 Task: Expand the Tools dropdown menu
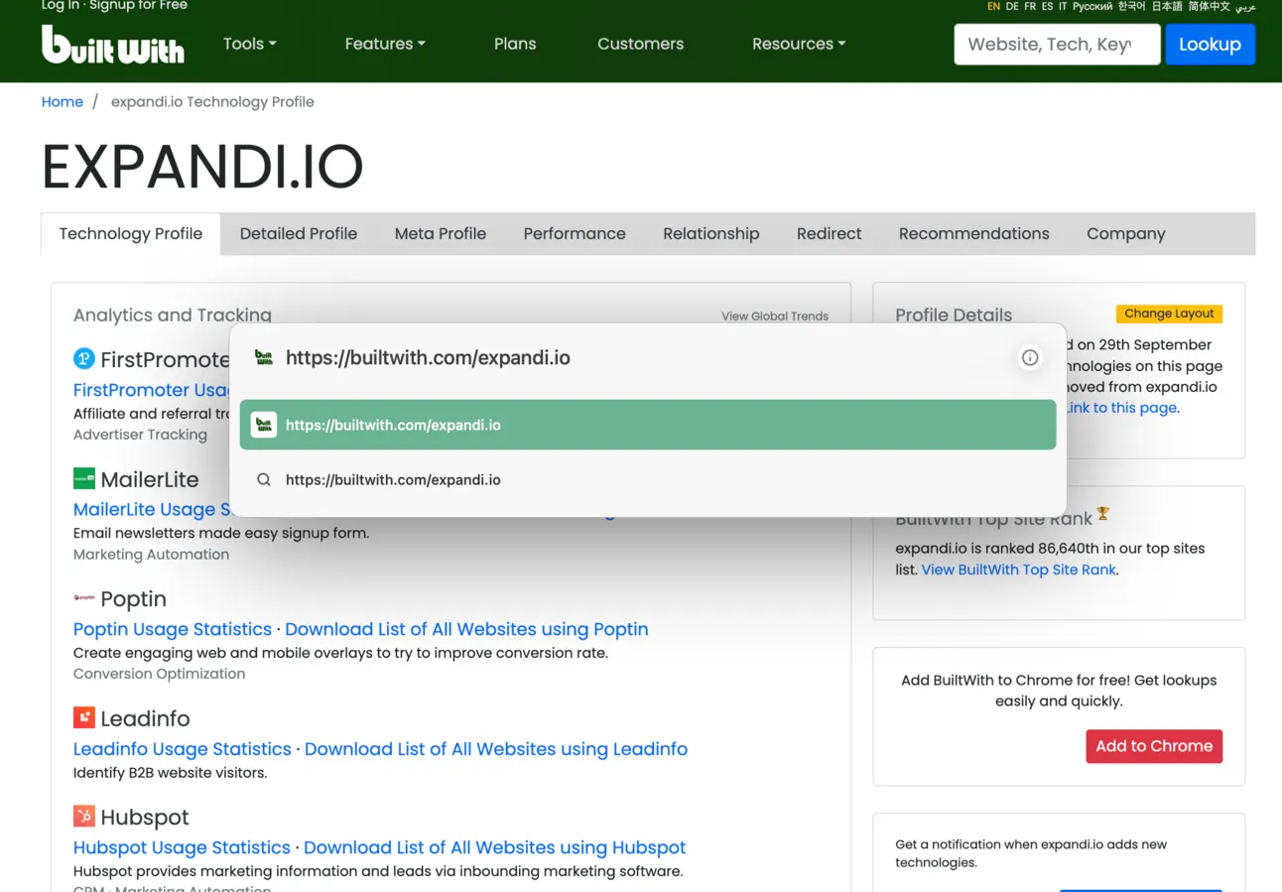tap(250, 44)
